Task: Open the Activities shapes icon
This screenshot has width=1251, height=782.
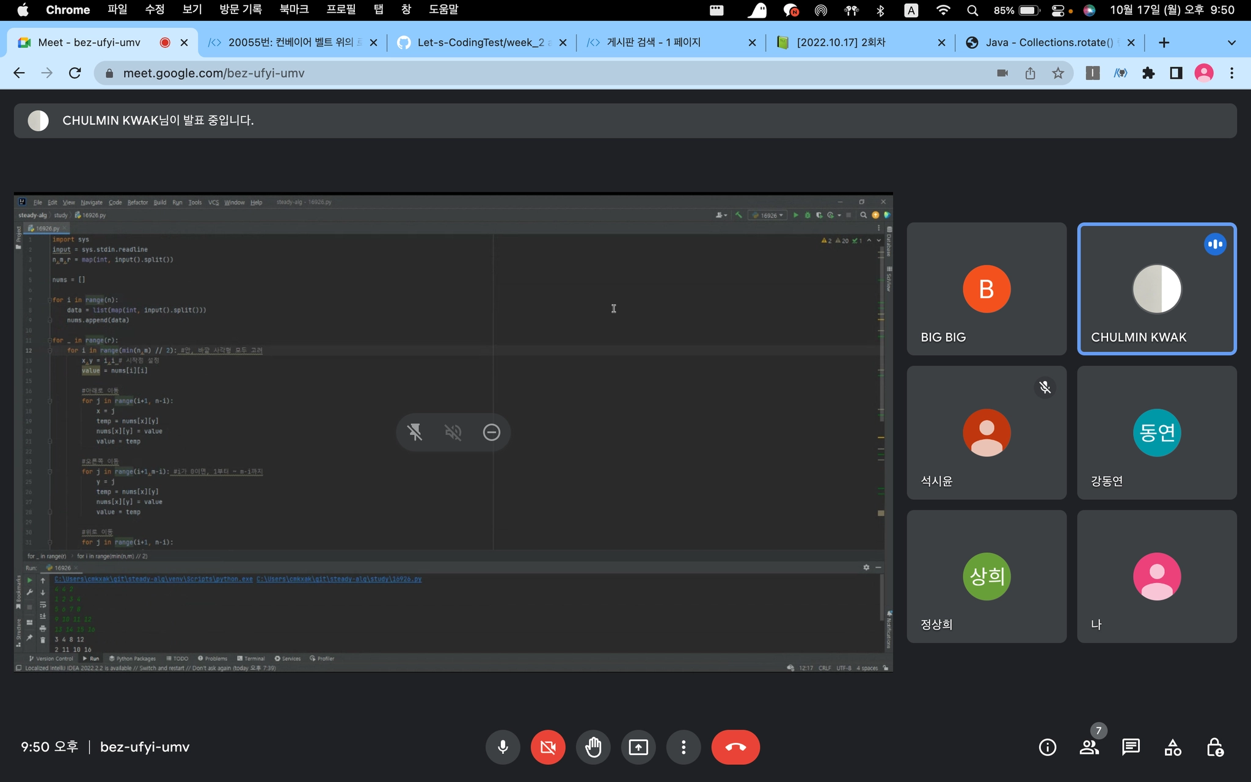Action: [1173, 747]
